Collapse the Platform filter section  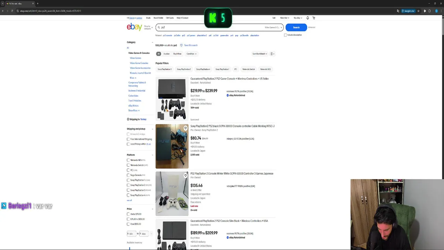152,155
